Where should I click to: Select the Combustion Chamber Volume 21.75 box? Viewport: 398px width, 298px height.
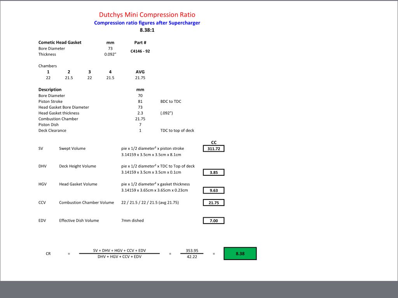[213, 203]
